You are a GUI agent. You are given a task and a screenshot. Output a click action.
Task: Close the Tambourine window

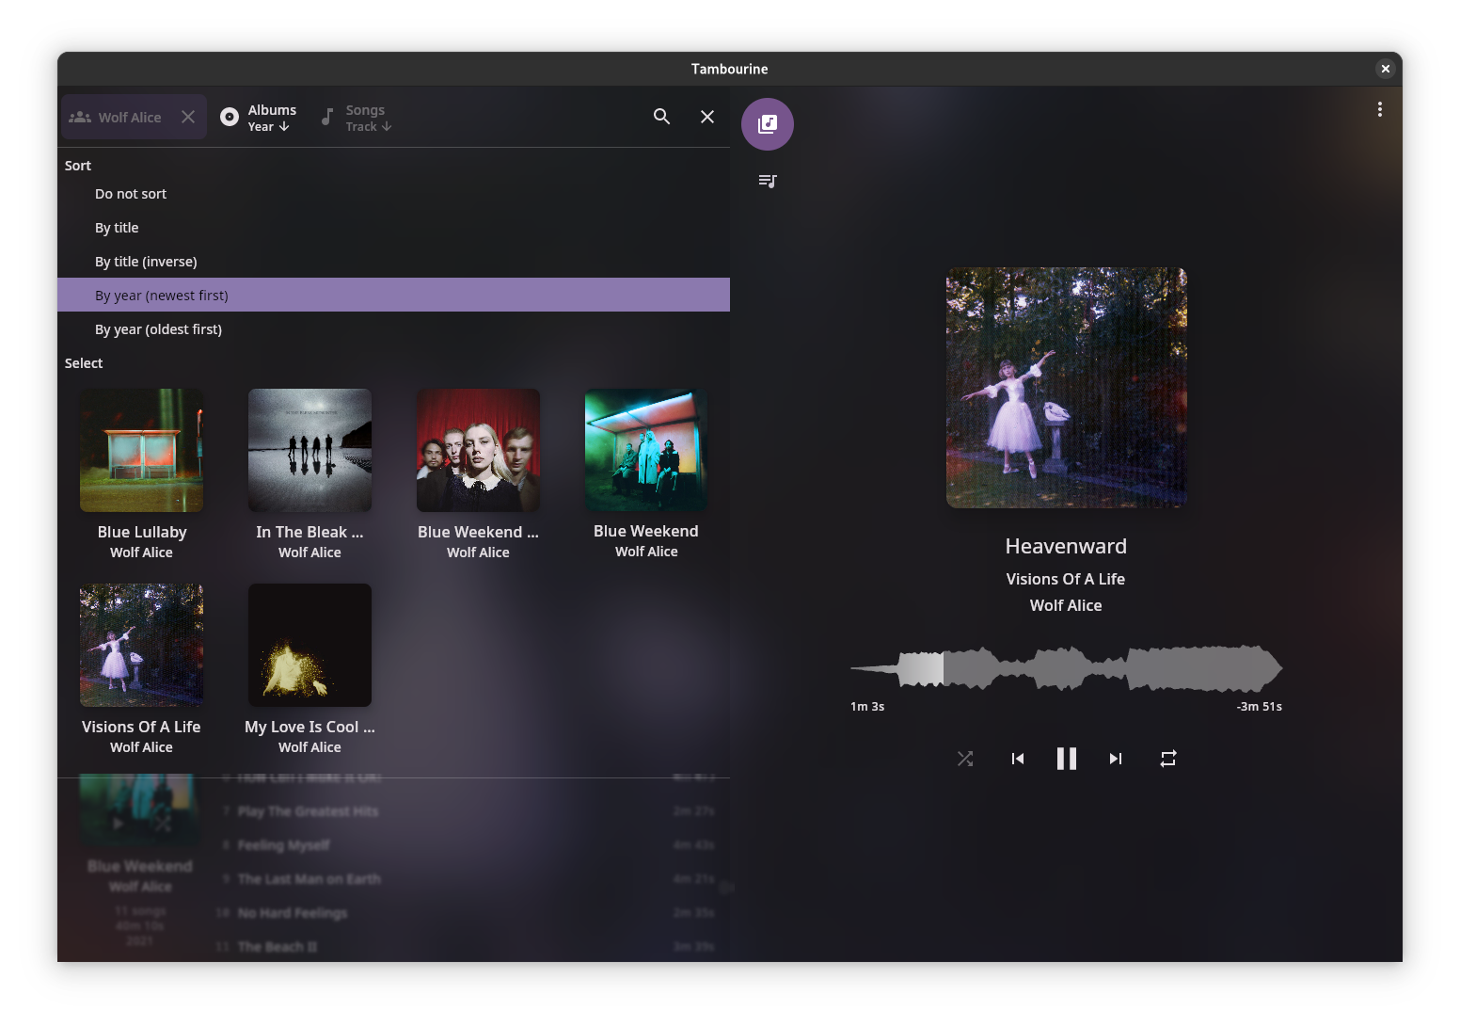tap(1385, 69)
